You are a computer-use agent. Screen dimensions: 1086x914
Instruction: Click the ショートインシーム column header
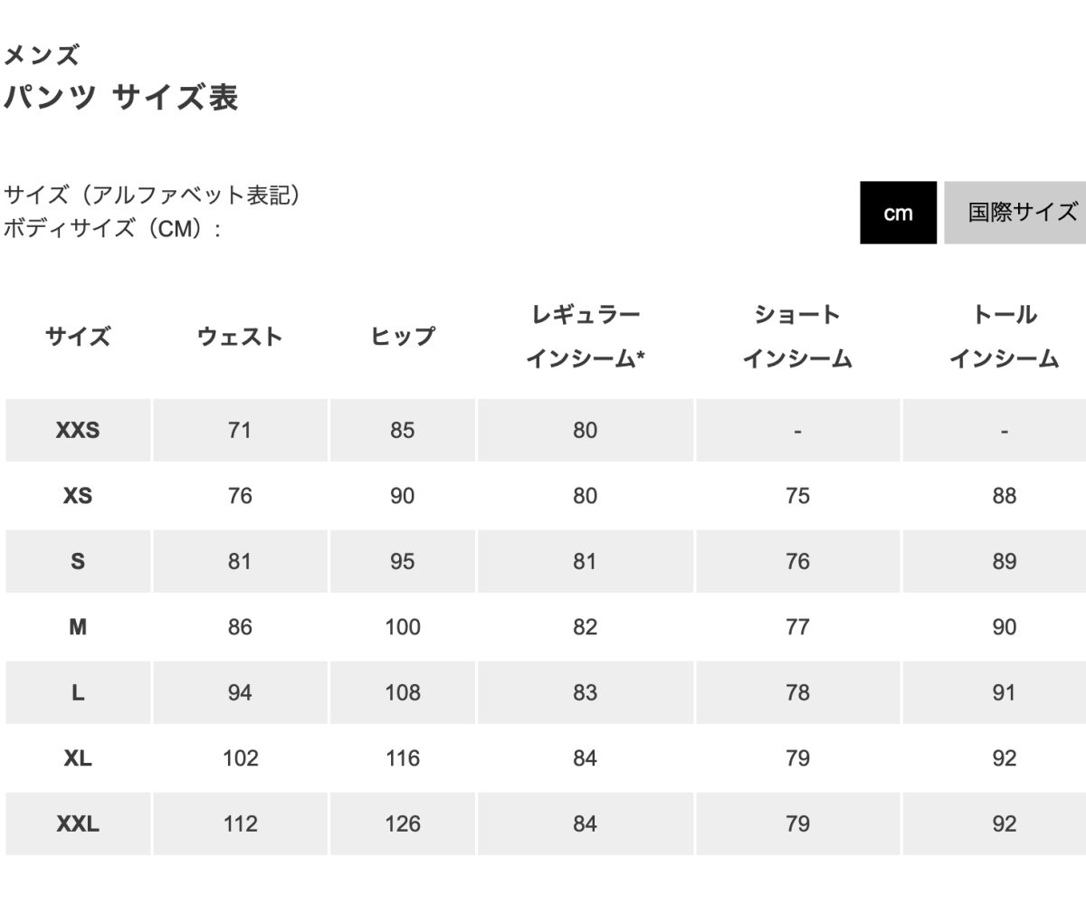797,337
